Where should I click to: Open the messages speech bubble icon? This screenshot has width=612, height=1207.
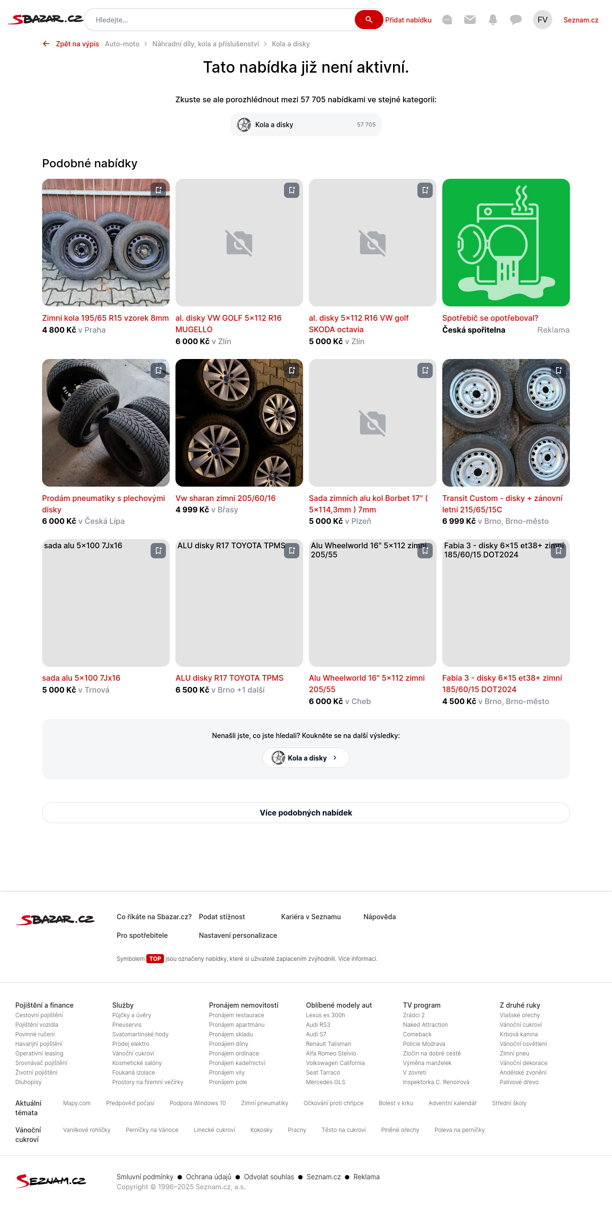point(516,20)
